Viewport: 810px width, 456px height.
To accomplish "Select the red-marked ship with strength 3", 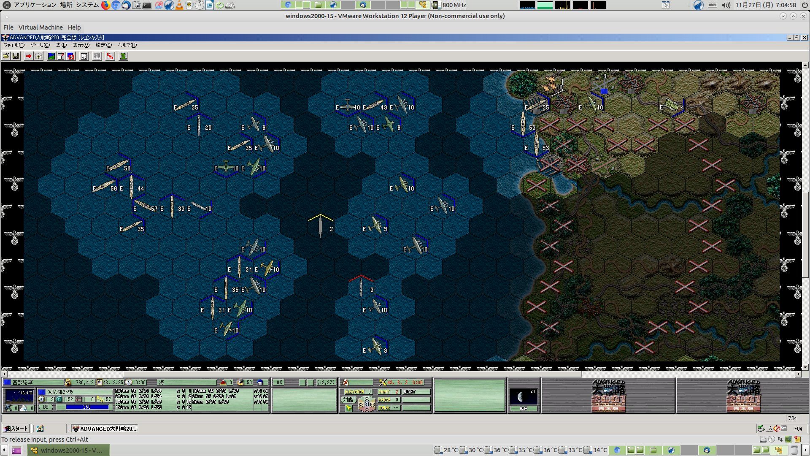I will (x=361, y=287).
